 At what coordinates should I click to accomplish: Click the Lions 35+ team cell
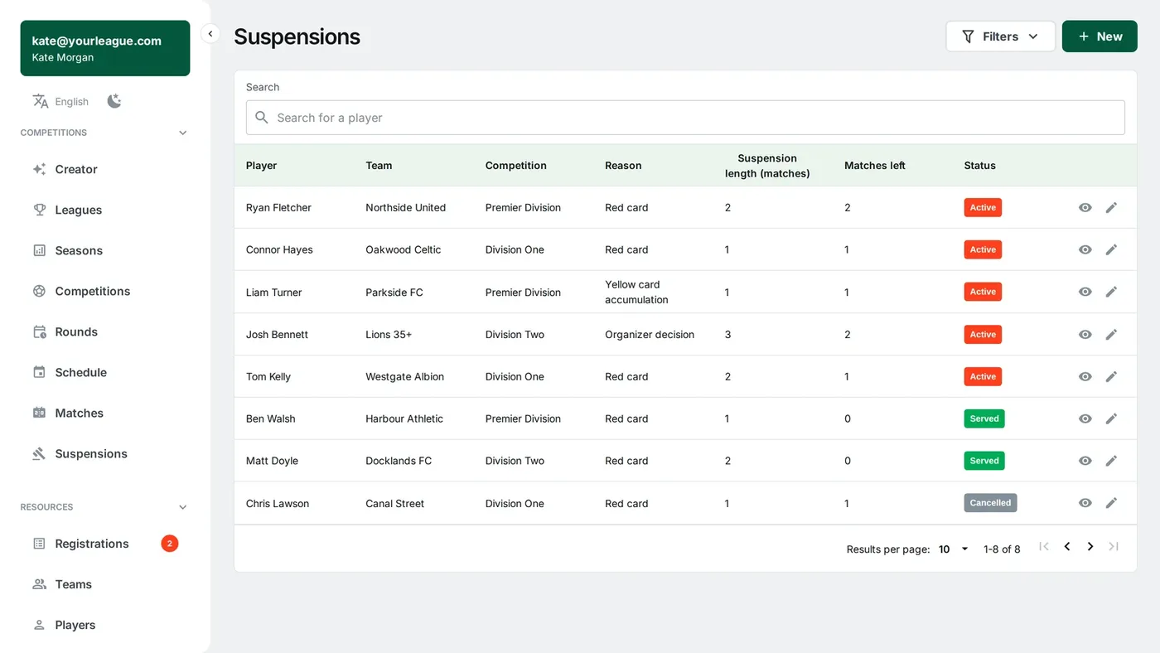click(x=389, y=335)
